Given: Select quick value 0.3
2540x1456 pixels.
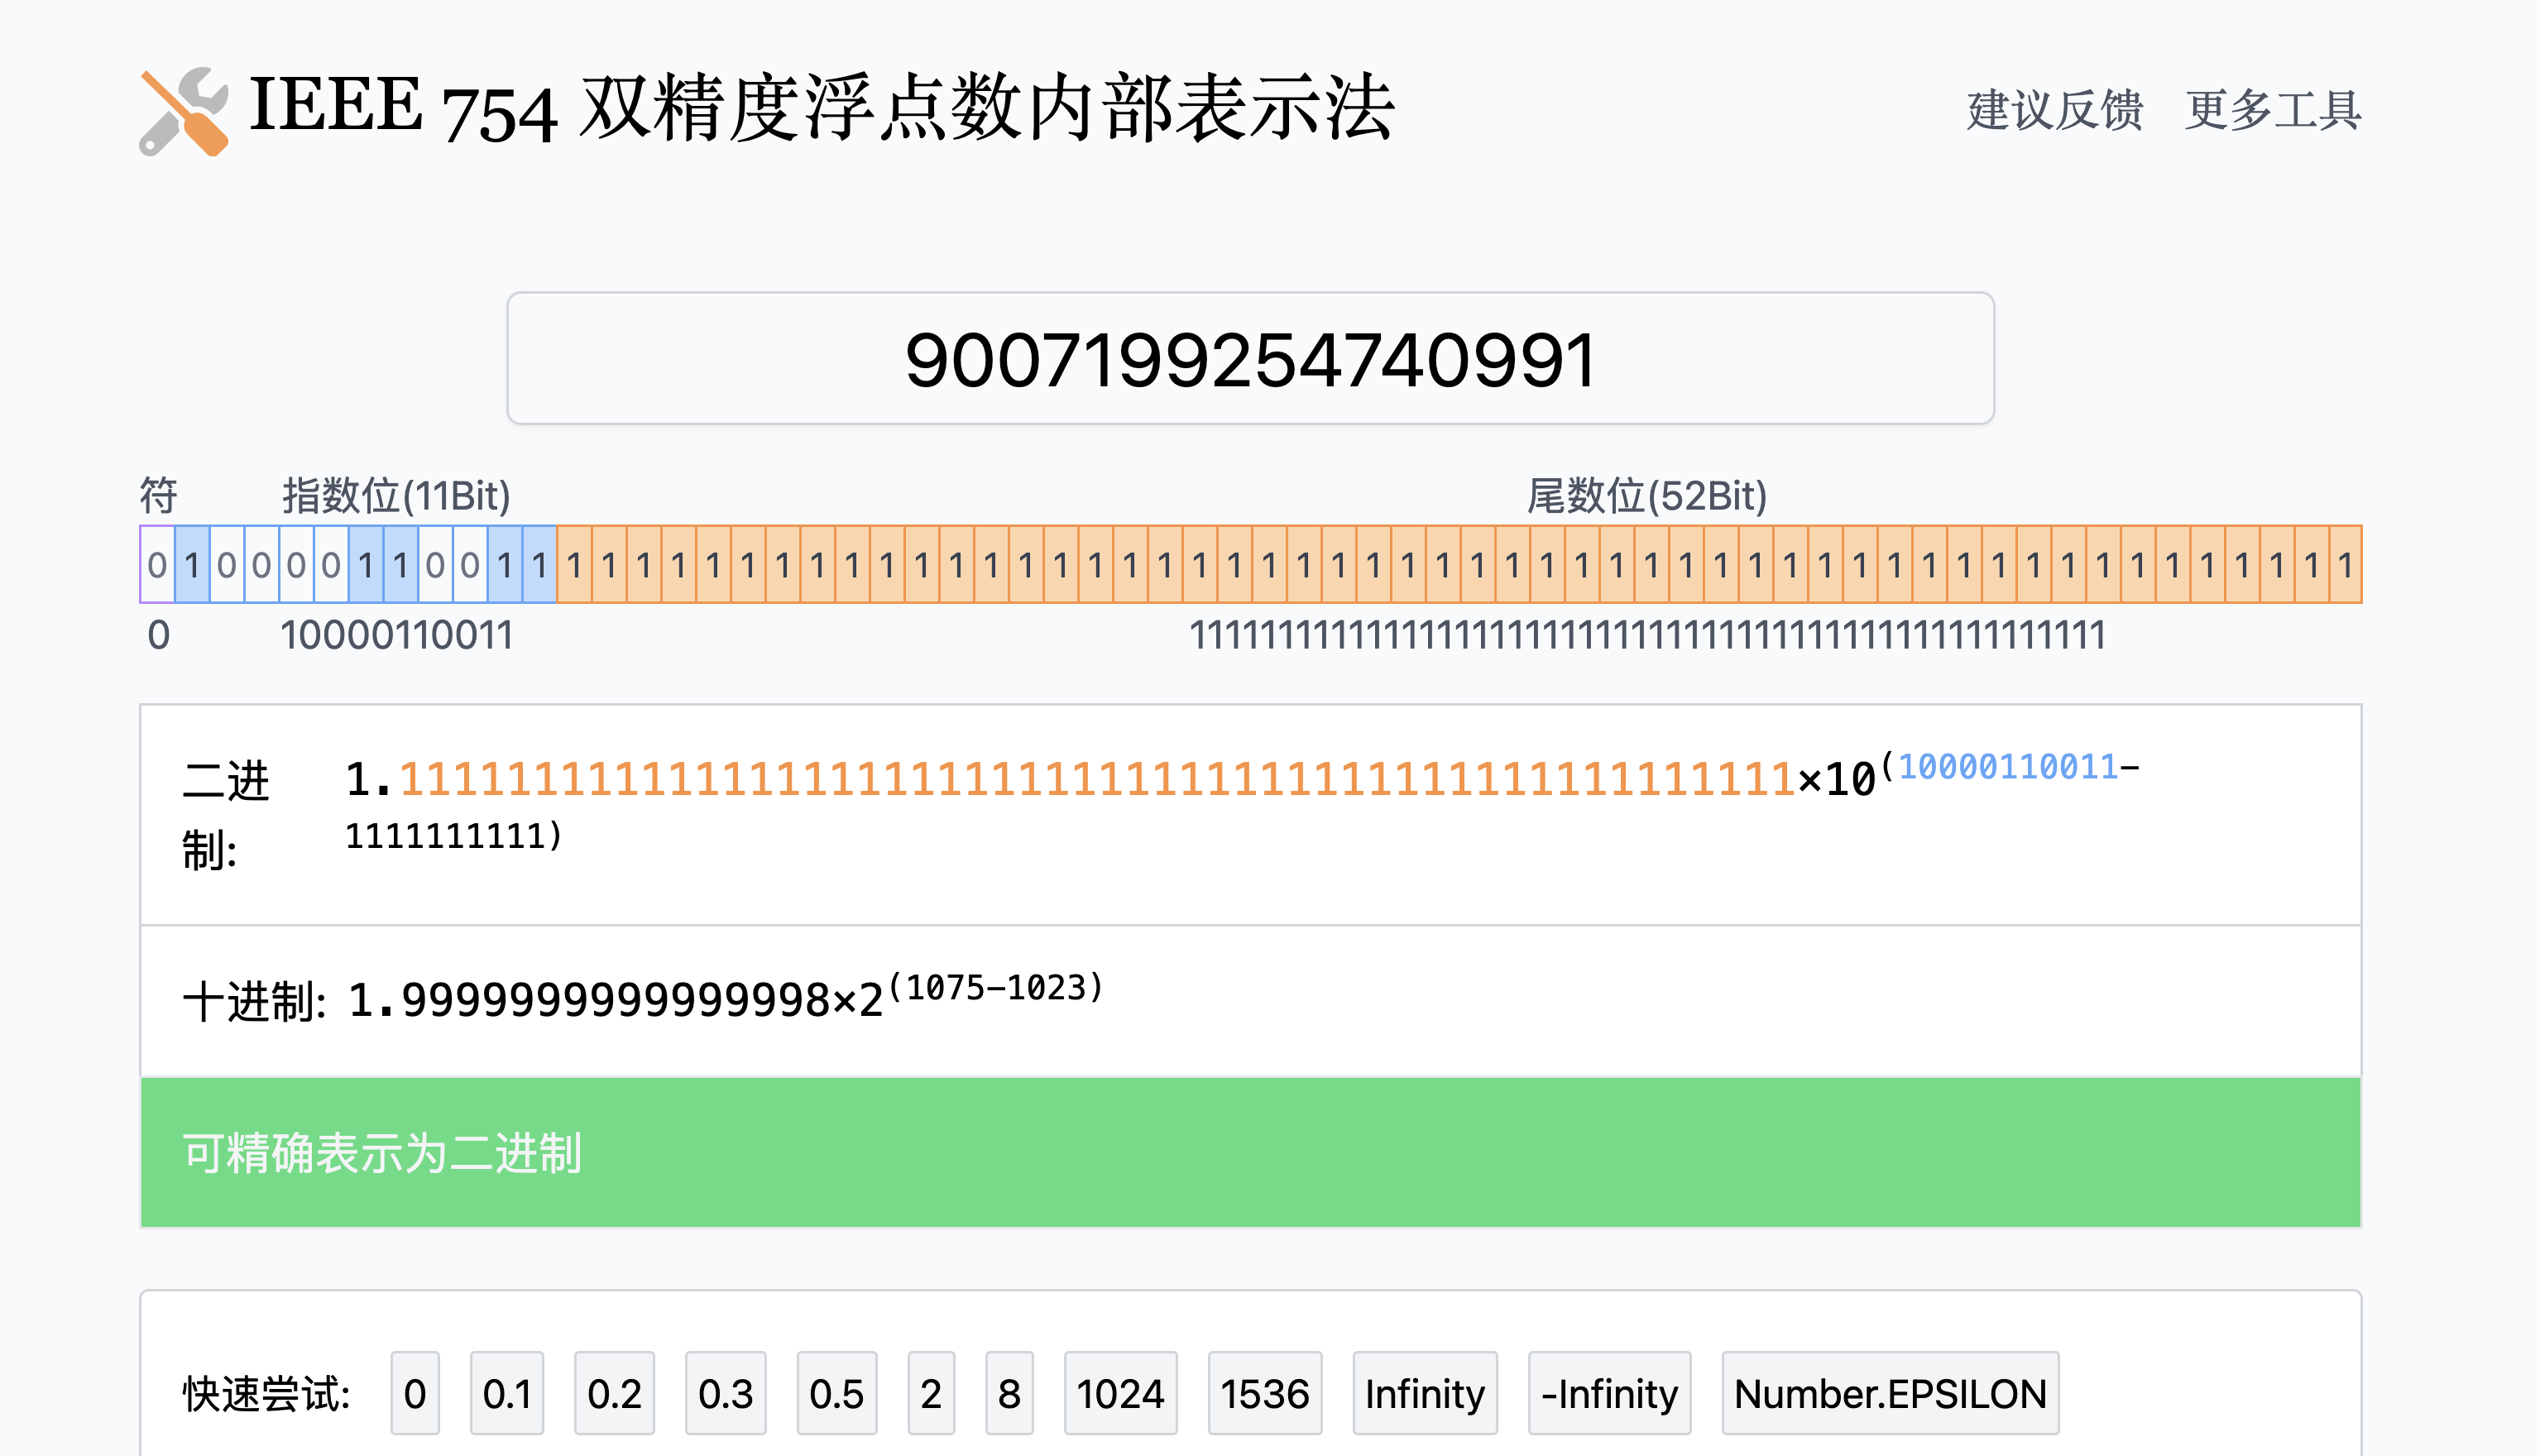Looking at the screenshot, I should click(725, 1394).
